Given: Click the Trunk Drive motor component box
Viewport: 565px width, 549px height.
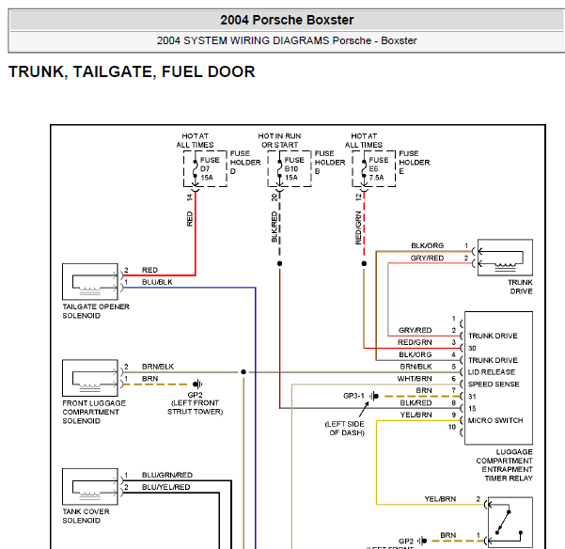Looking at the screenshot, I should tap(505, 258).
